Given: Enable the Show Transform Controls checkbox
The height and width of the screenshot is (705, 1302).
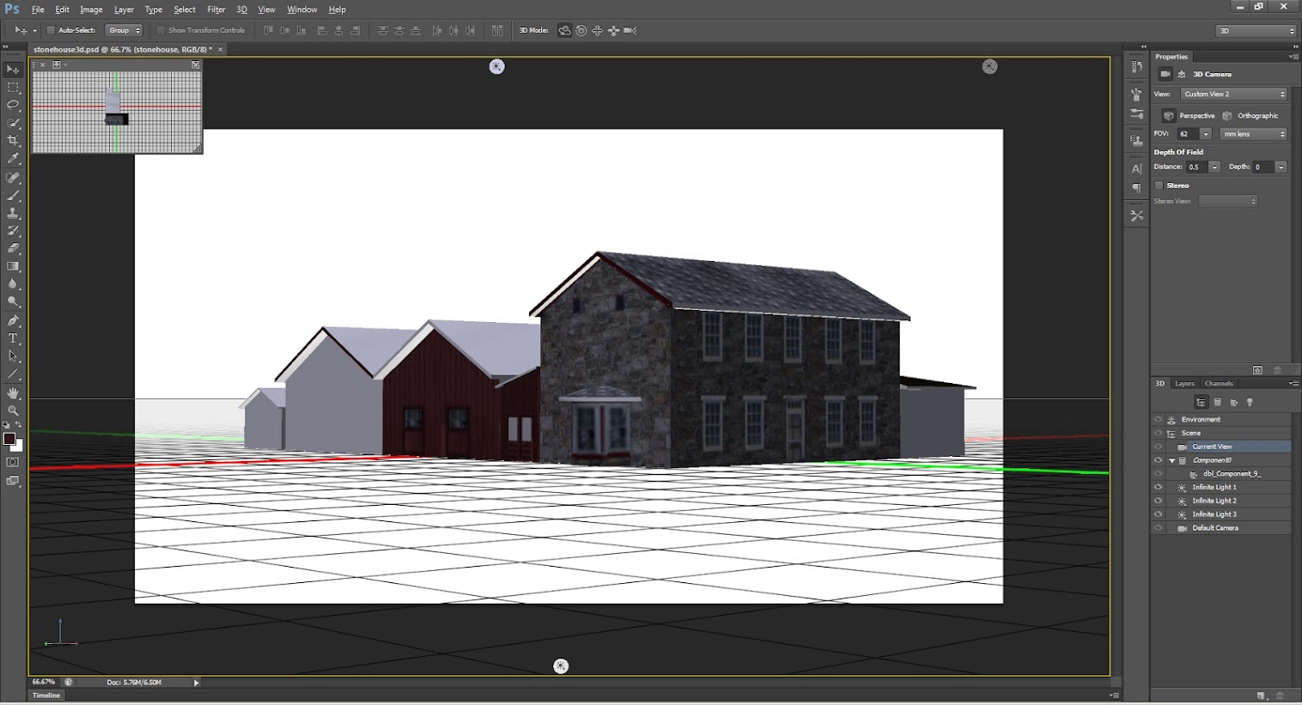Looking at the screenshot, I should (x=161, y=30).
